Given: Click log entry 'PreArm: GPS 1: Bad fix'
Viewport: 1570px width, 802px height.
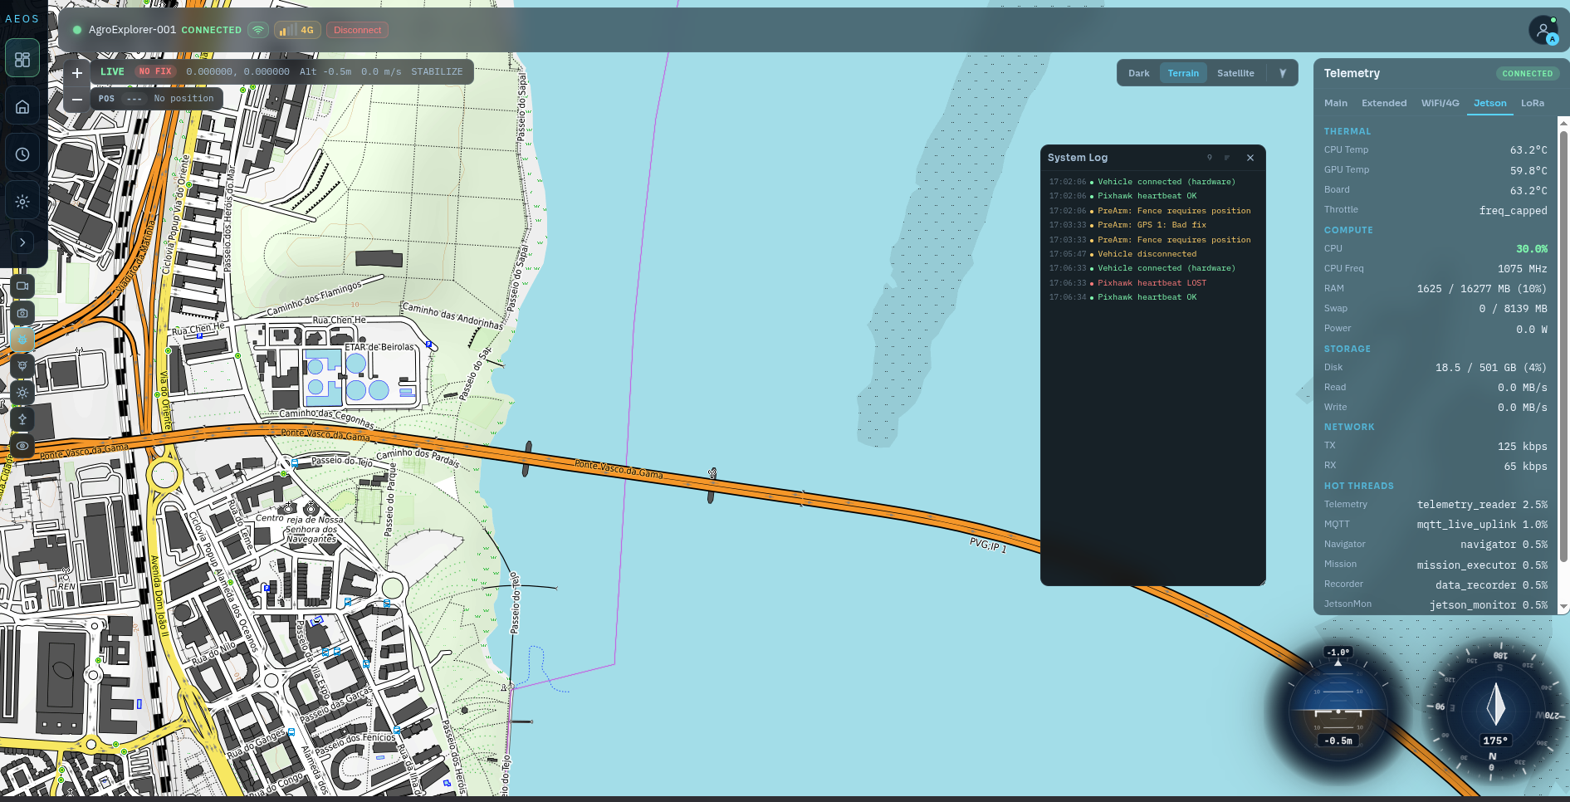Looking at the screenshot, I should click(1152, 225).
